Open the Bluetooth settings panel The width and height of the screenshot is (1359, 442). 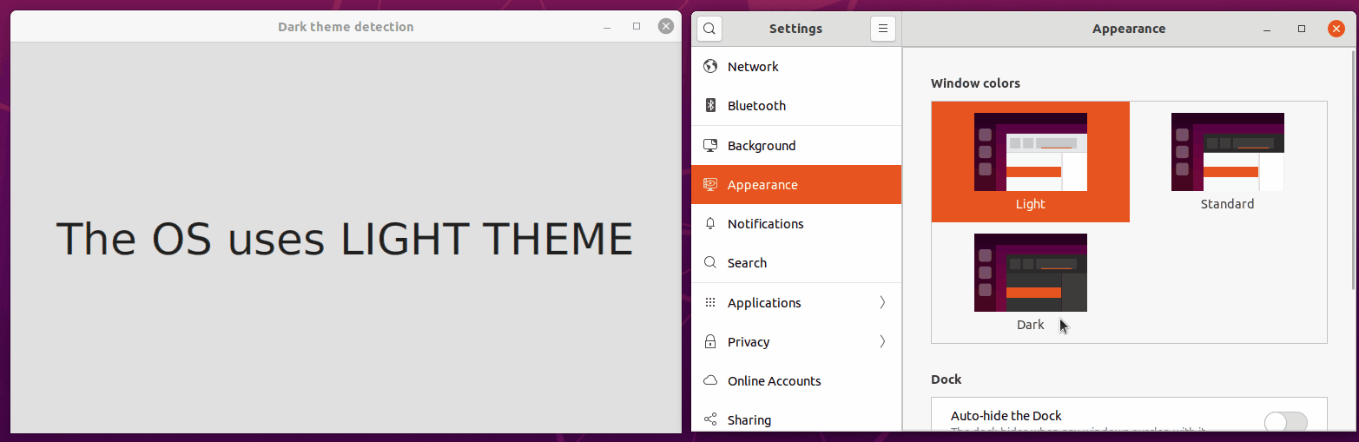796,106
